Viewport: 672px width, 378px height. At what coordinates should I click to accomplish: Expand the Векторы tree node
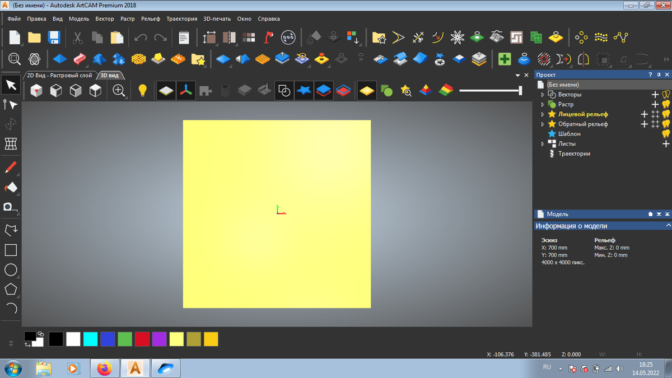pyautogui.click(x=543, y=95)
